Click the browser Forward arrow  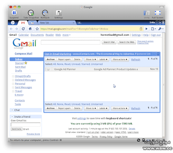[17, 29]
